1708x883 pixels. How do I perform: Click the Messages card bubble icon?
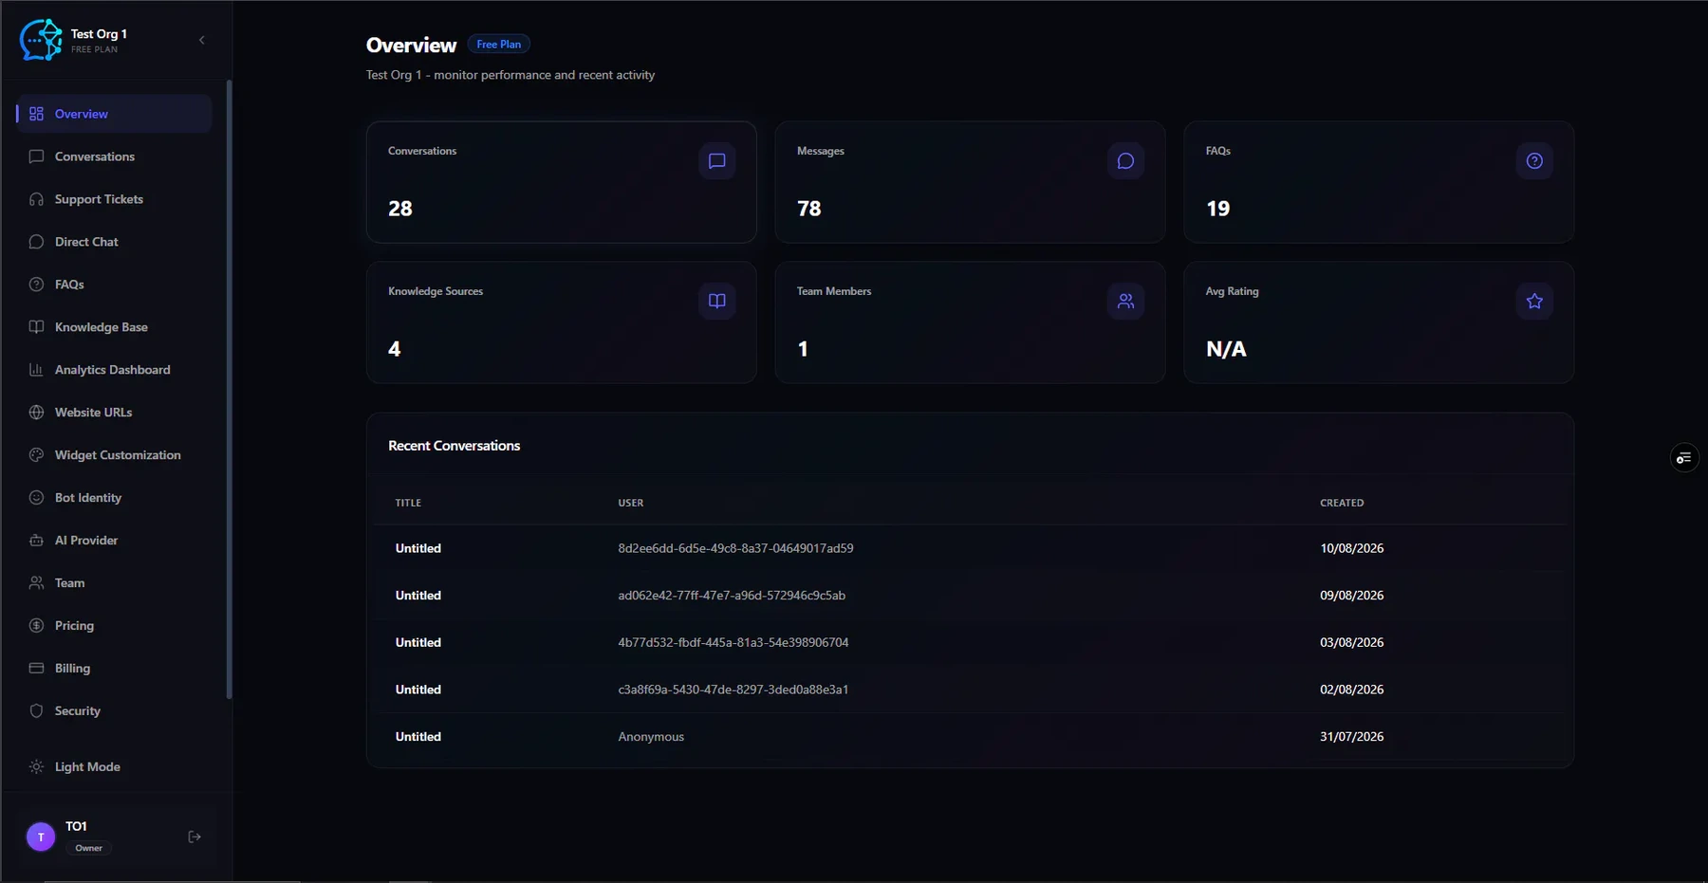click(1125, 161)
